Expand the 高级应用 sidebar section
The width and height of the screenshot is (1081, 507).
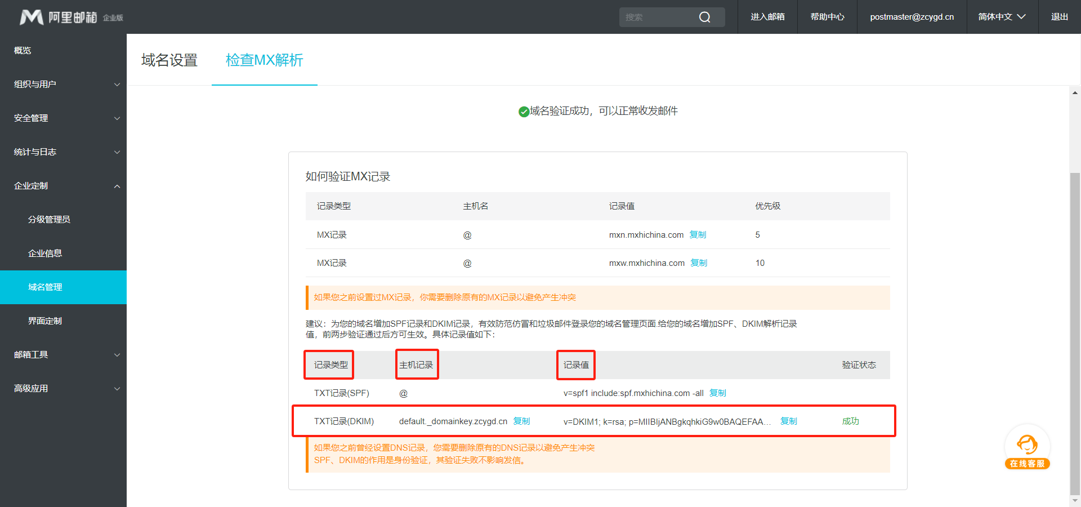(x=63, y=389)
